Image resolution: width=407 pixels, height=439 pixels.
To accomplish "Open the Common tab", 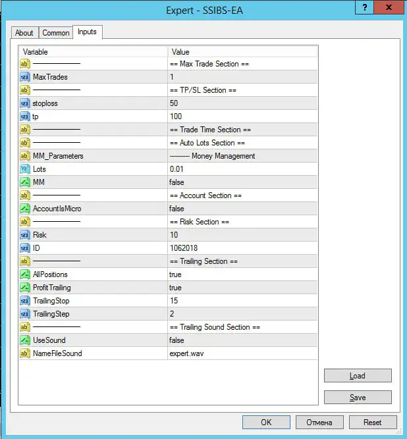I will coord(56,33).
